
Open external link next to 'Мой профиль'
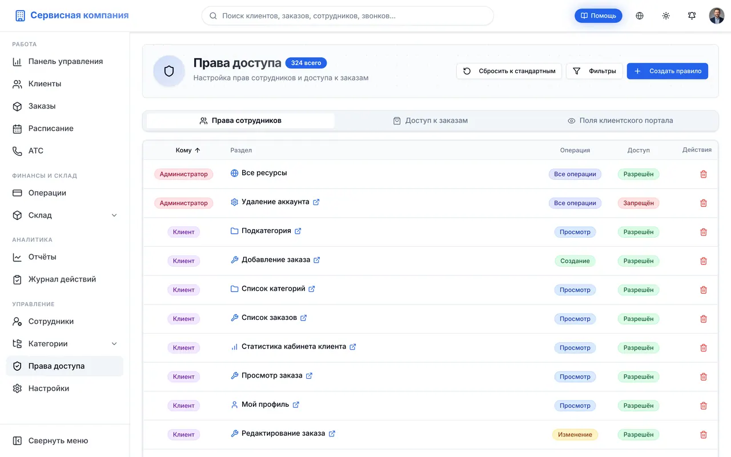coord(296,404)
